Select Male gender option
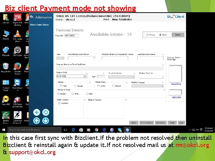The width and height of the screenshot is (215, 161). [x=61, y=86]
